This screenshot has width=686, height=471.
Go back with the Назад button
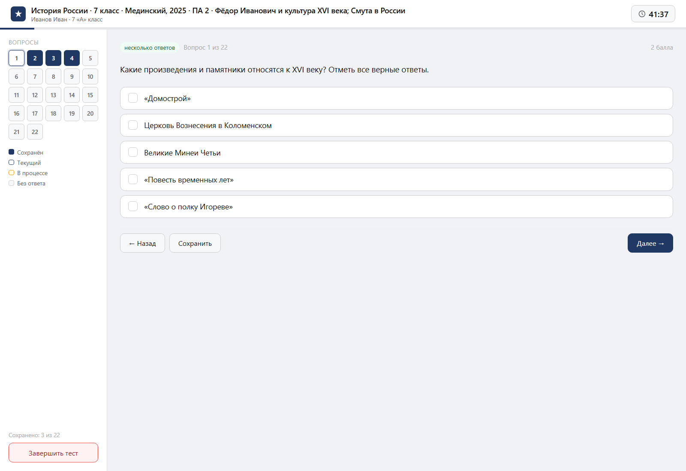coord(142,243)
